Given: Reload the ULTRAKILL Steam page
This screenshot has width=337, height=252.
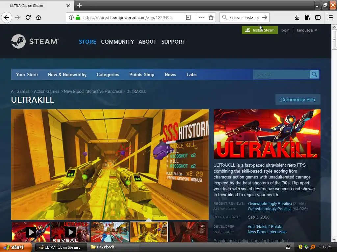Looking at the screenshot, I should coord(28,17).
